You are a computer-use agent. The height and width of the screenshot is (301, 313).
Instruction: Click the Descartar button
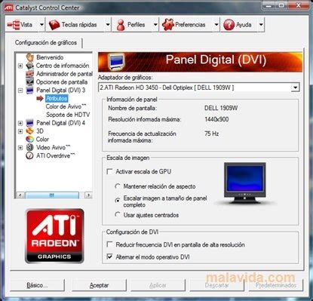(x=216, y=285)
